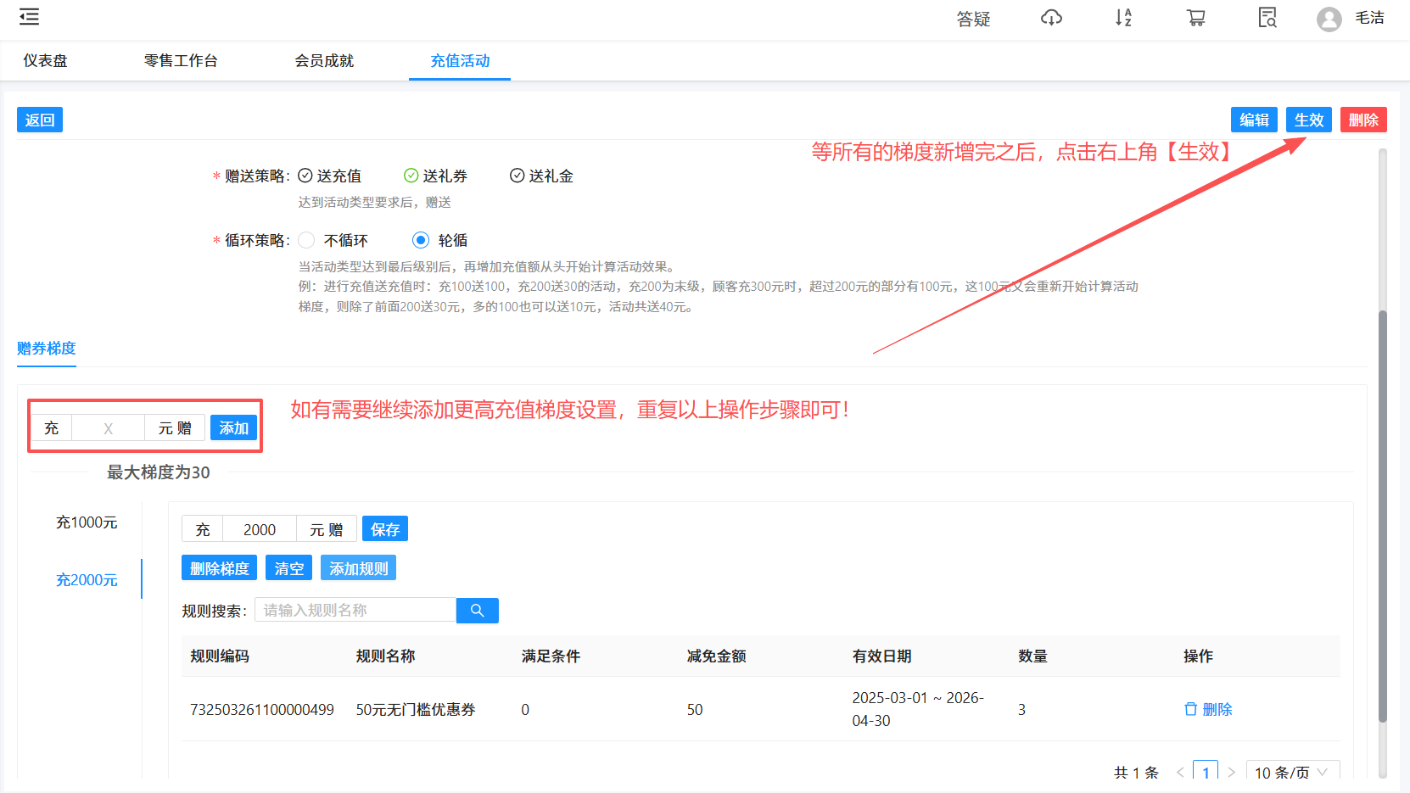Open the user avatar next to 毛洁
The width and height of the screenshot is (1410, 793).
[x=1329, y=19]
